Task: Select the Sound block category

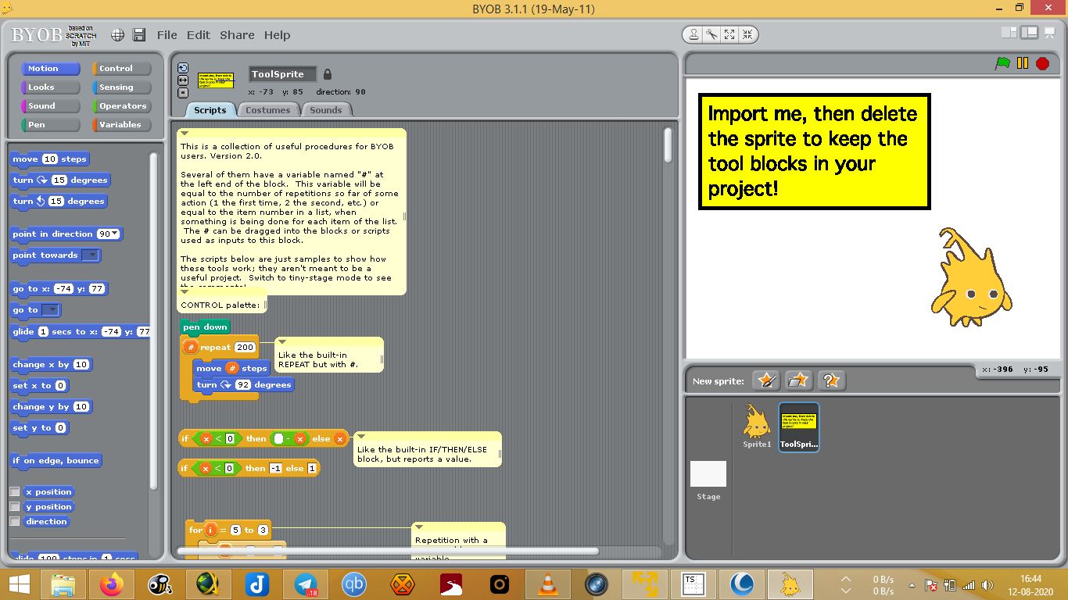Action: 50,106
